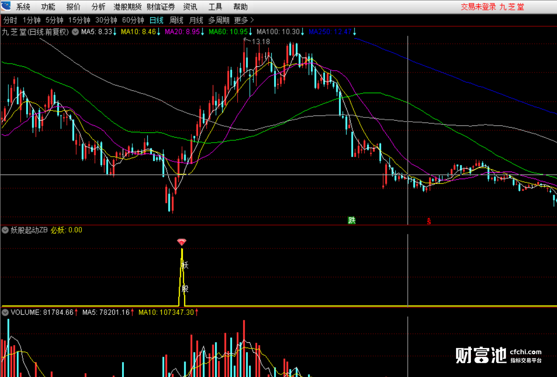557x377 pixels.
Task: Open the 财信证券 menu
Action: point(161,7)
